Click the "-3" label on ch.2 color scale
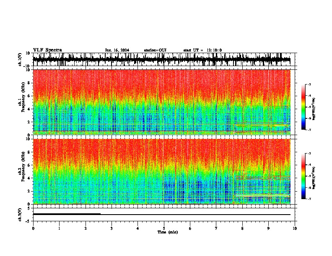 tap(309, 154)
